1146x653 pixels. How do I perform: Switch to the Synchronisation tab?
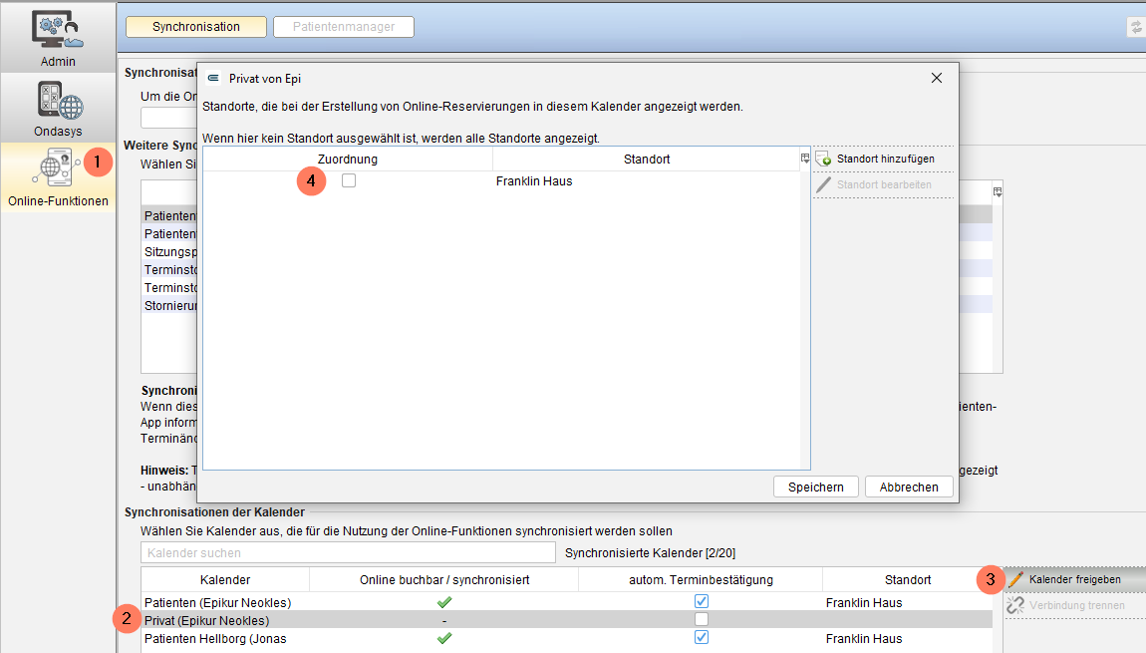[x=196, y=26]
